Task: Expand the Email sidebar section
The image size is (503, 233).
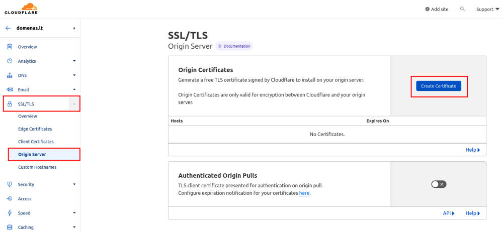Action: (x=74, y=89)
